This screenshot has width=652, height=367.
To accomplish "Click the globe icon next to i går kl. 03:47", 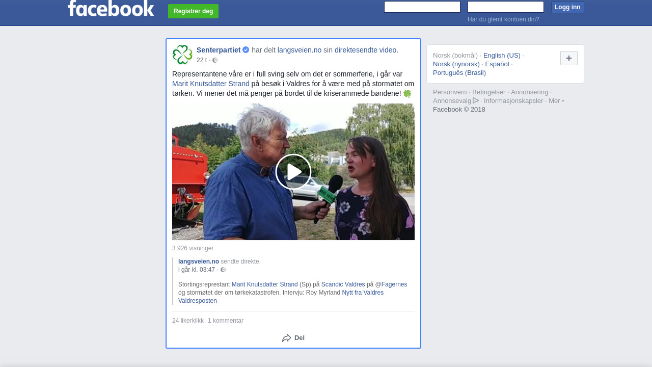I will [223, 270].
